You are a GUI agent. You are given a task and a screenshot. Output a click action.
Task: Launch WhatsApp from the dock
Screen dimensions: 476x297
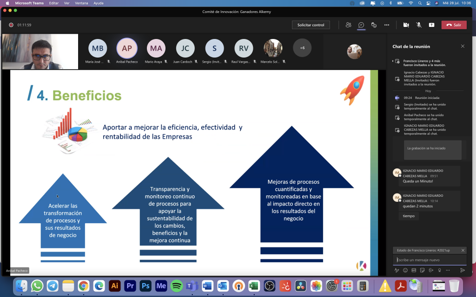pos(37,285)
